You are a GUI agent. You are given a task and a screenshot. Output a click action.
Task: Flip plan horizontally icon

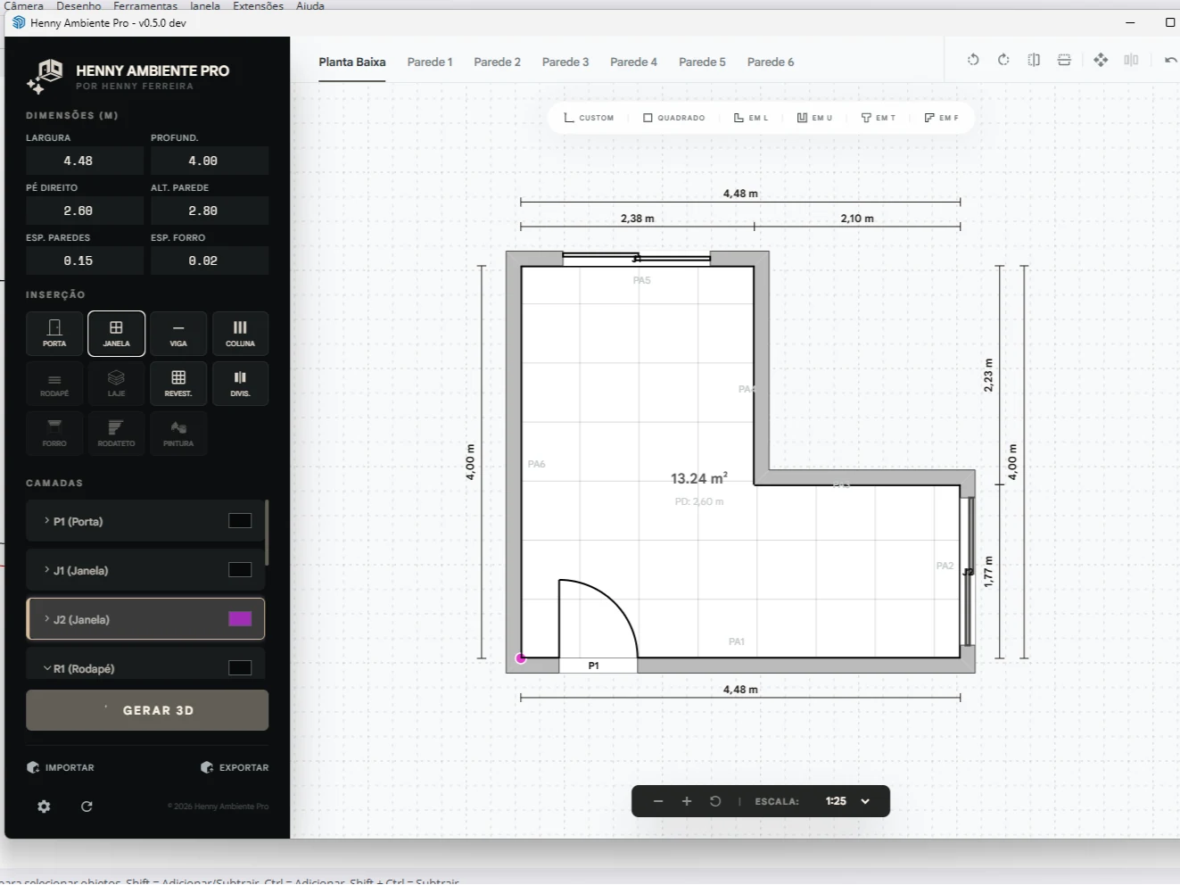(x=1034, y=60)
